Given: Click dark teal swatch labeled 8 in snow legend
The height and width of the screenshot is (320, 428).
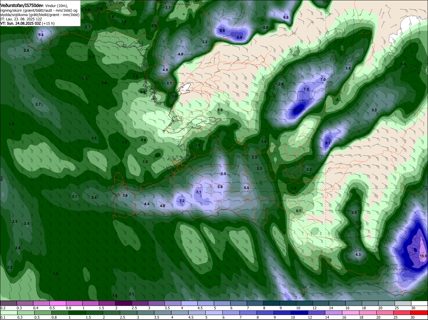Looking at the screenshot, I should [x=271, y=303].
